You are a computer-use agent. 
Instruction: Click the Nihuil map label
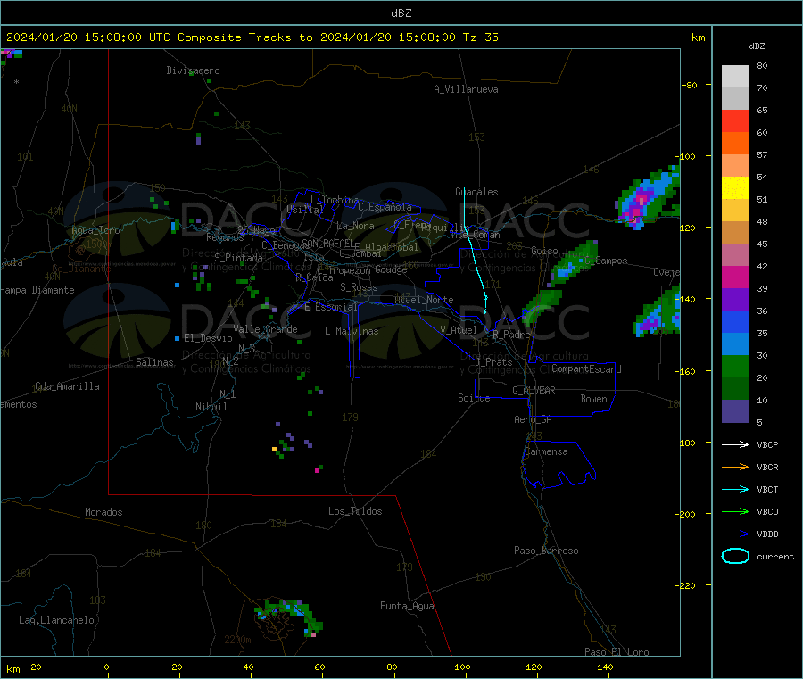[x=211, y=407]
